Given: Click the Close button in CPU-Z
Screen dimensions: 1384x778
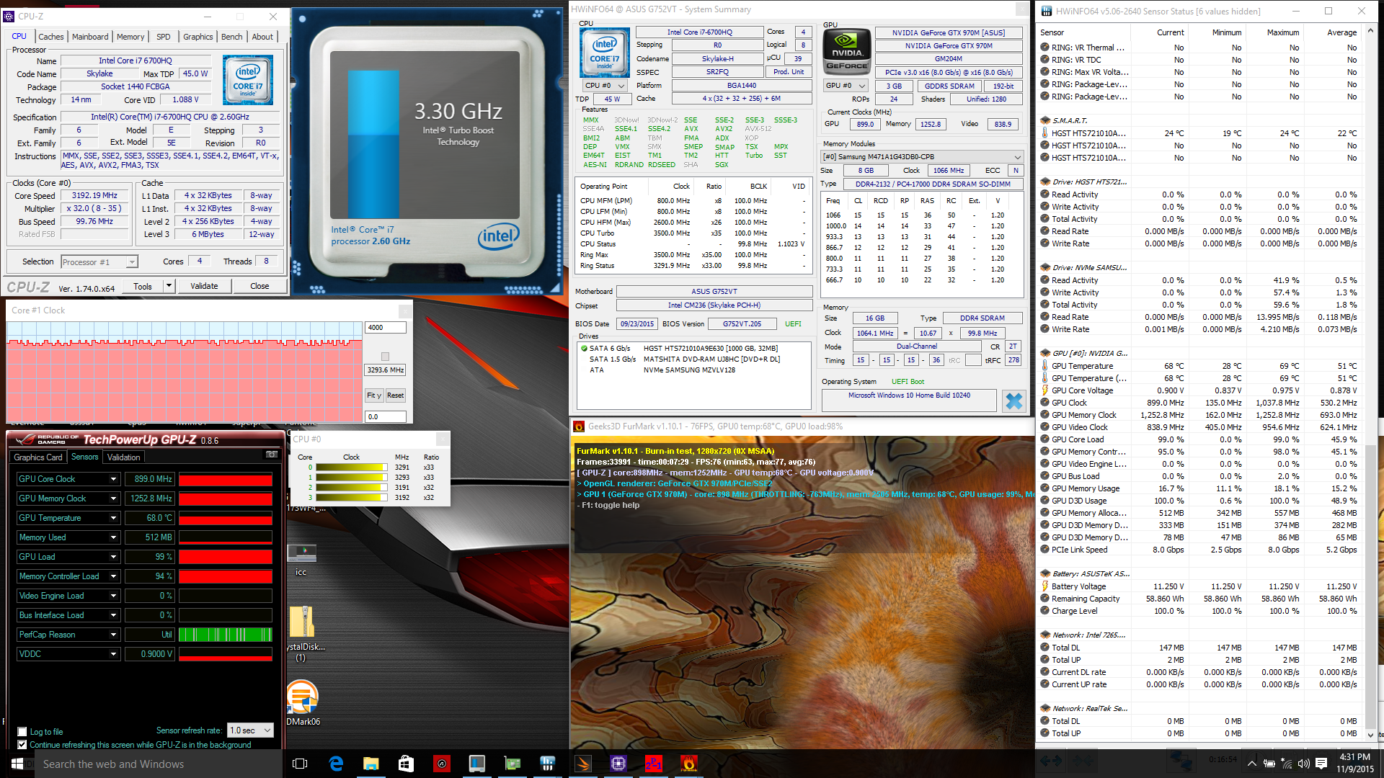Looking at the screenshot, I should [x=259, y=286].
